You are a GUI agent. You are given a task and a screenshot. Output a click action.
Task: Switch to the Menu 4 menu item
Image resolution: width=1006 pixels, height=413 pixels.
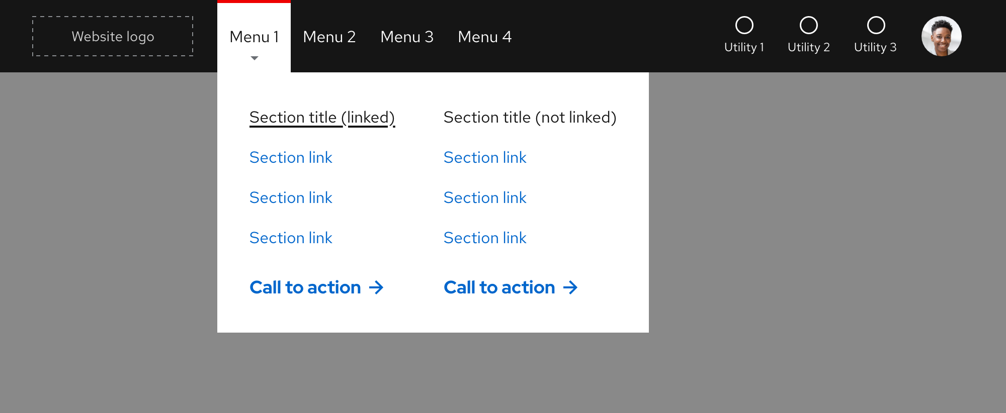point(484,37)
